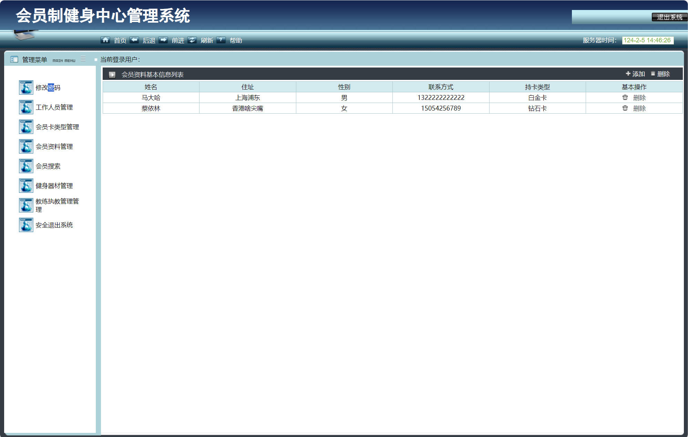Open the 修改密码 menu item
Image resolution: width=688 pixels, height=437 pixels.
tap(48, 87)
